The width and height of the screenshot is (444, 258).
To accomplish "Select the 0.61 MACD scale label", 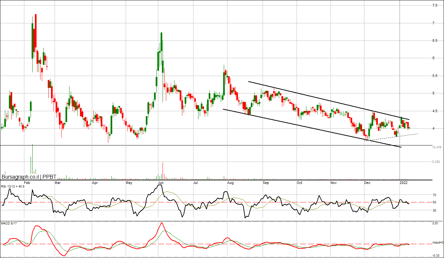I will pyautogui.click(x=436, y=224).
